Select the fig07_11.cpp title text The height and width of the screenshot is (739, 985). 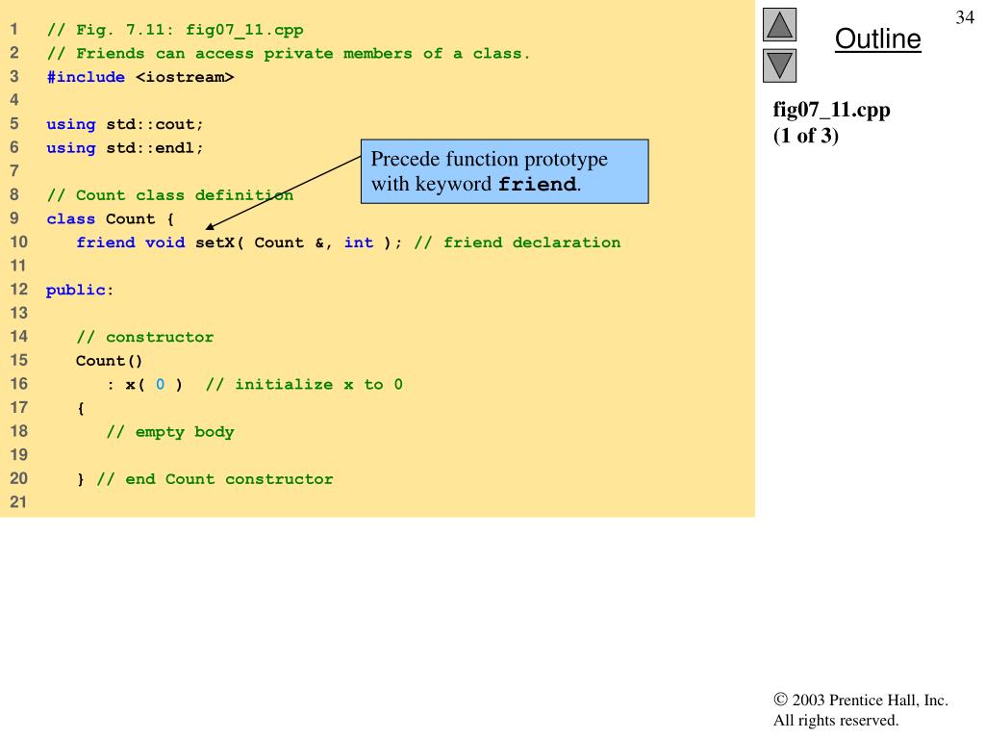[831, 110]
